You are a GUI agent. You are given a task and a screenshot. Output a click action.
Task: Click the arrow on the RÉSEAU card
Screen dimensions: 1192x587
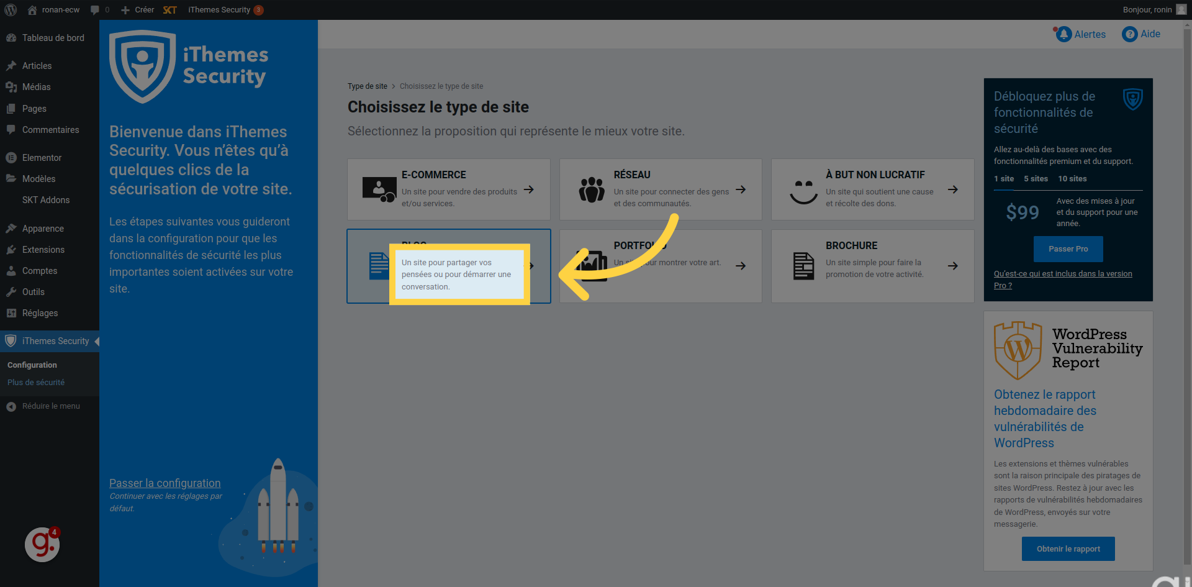pos(741,189)
